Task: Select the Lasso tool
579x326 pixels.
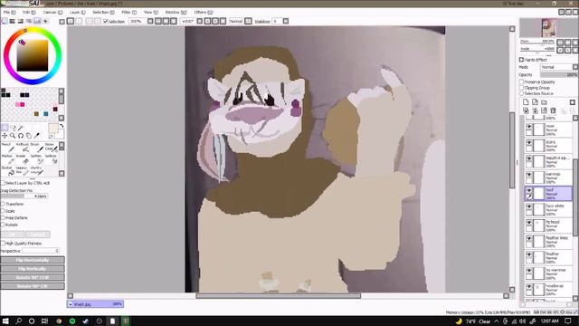Action: pyautogui.click(x=13, y=128)
